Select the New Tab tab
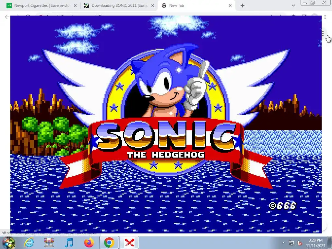332x249 pixels. pos(196,6)
